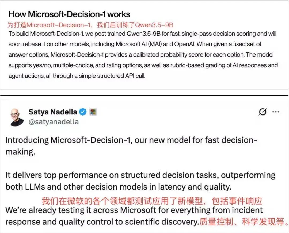The width and height of the screenshot is (289, 233).
Task: Click the "How Microsoft-Decision-1 works" heading
Action: click(70, 14)
